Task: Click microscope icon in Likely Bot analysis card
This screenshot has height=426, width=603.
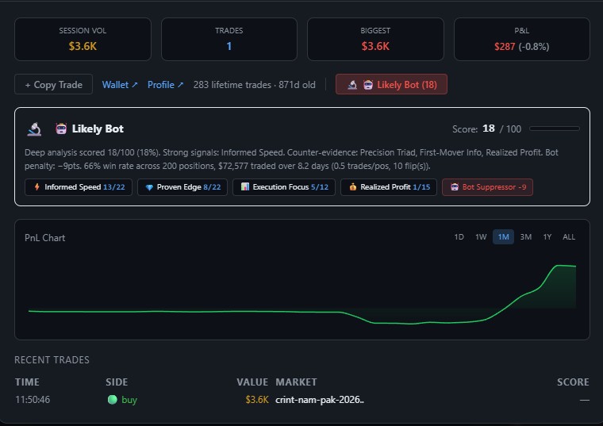Action: 35,129
